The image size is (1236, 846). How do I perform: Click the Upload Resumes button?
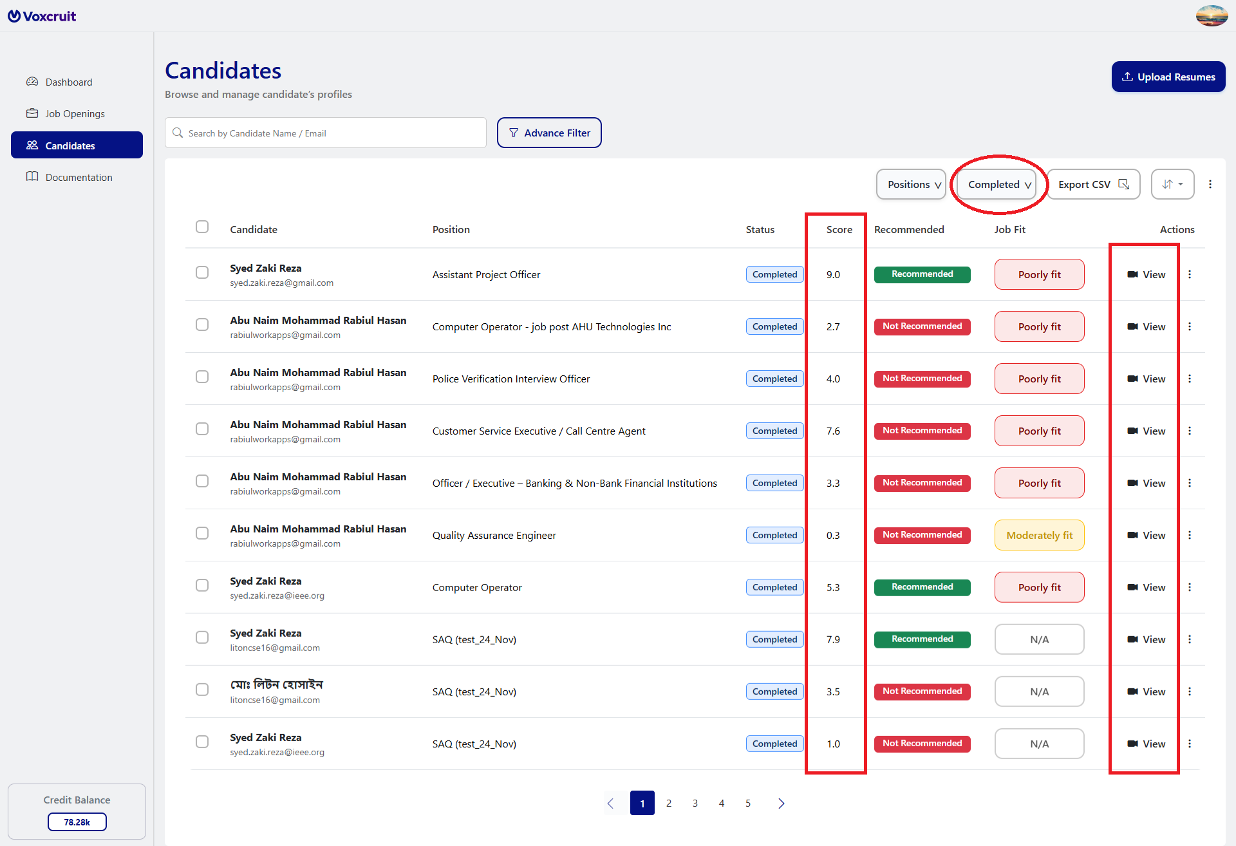pyautogui.click(x=1168, y=77)
